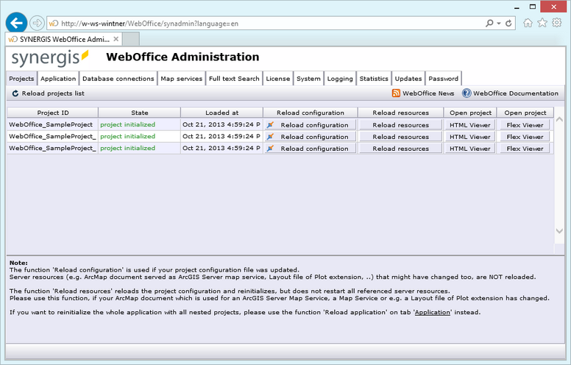This screenshot has height=365, width=571.
Task: Follow the 'Application' link in the note
Action: pos(432,312)
